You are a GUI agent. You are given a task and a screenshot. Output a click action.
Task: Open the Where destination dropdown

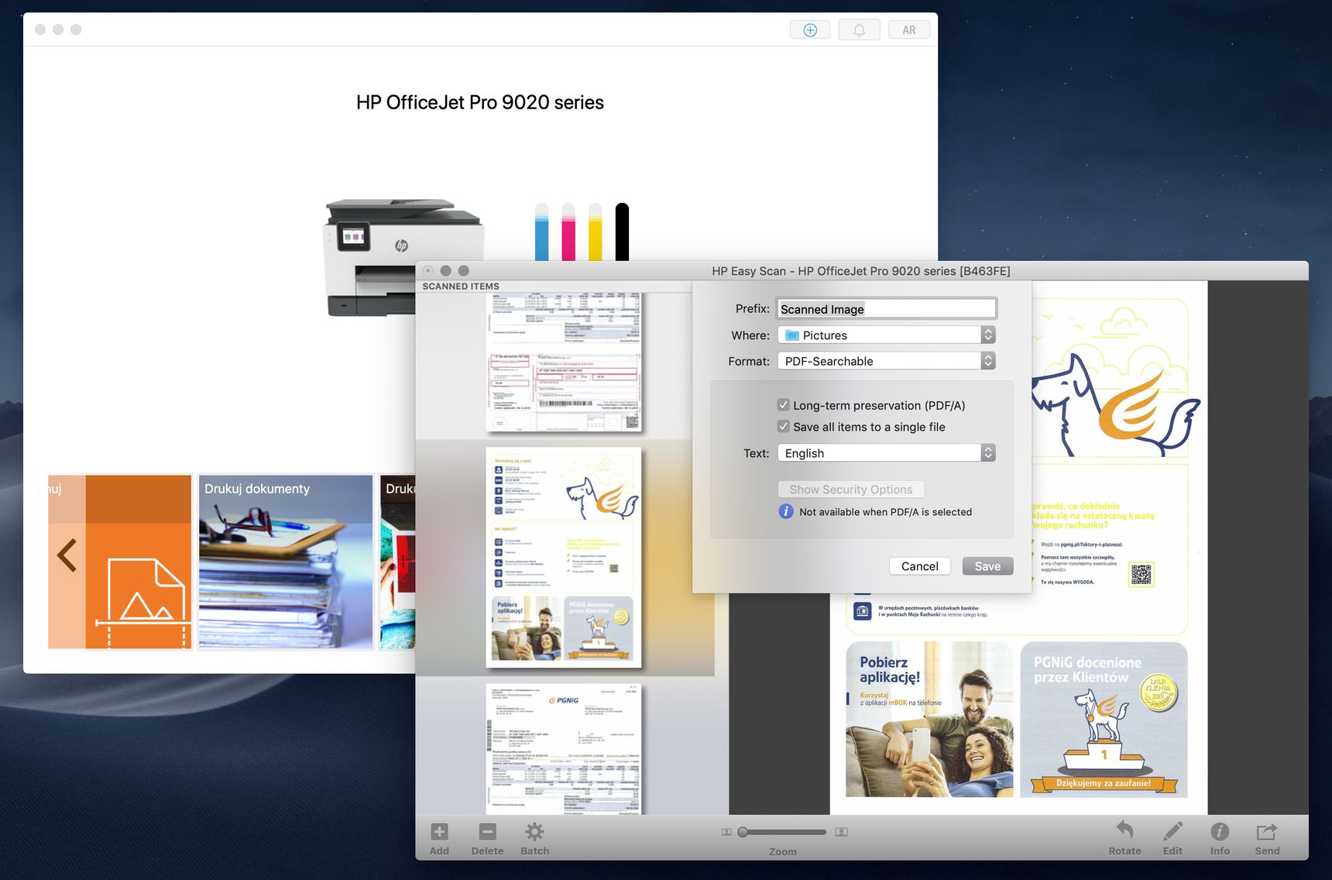(886, 335)
